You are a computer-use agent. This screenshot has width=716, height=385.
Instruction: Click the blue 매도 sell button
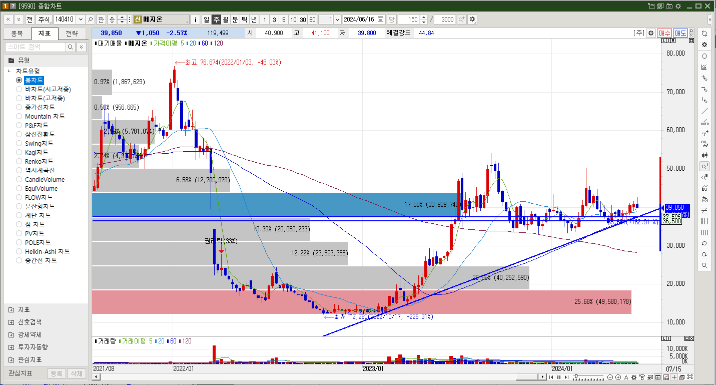680,33
